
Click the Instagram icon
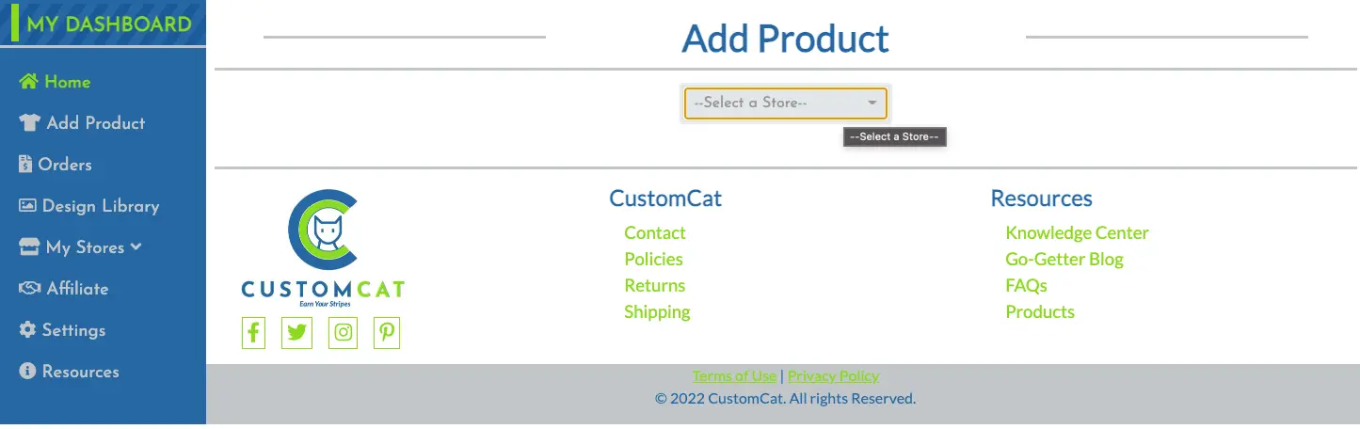coord(344,333)
